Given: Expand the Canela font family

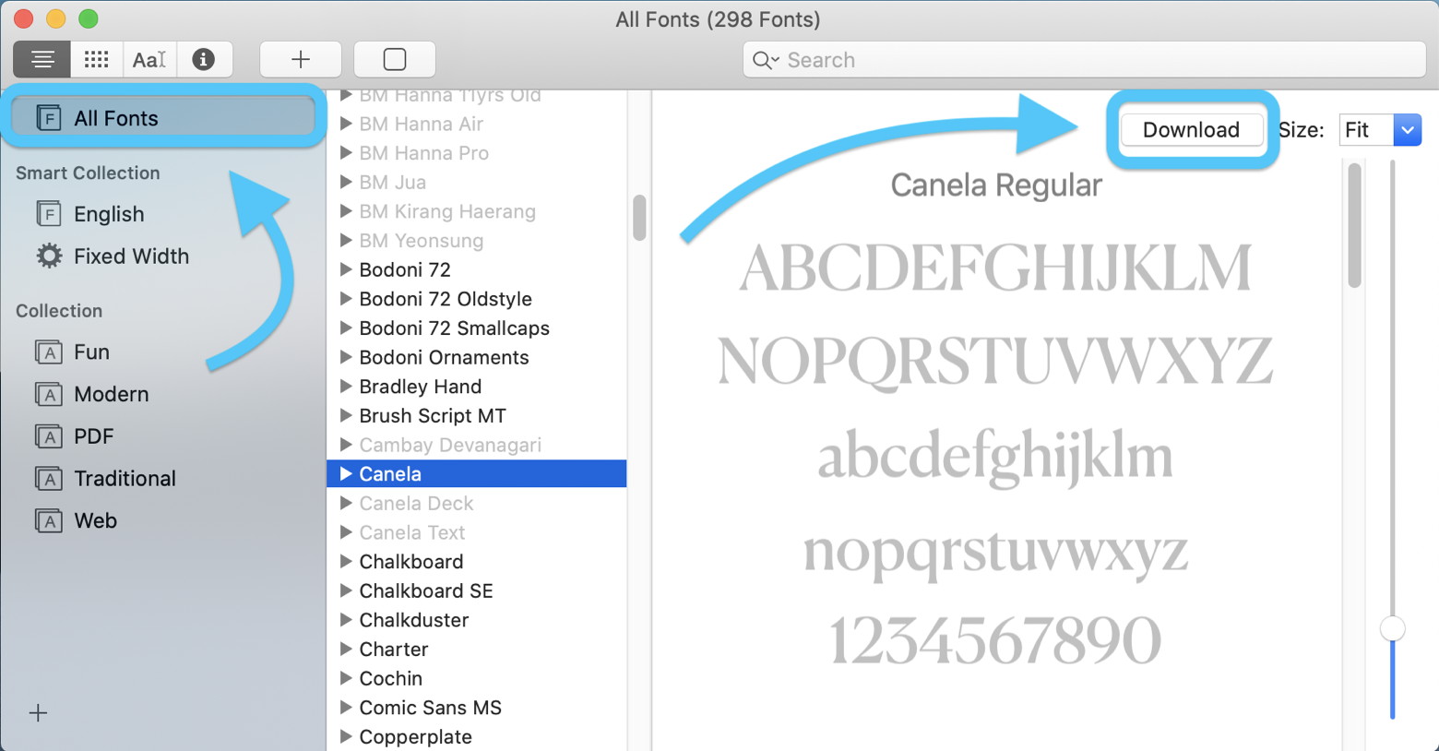Looking at the screenshot, I should point(346,474).
